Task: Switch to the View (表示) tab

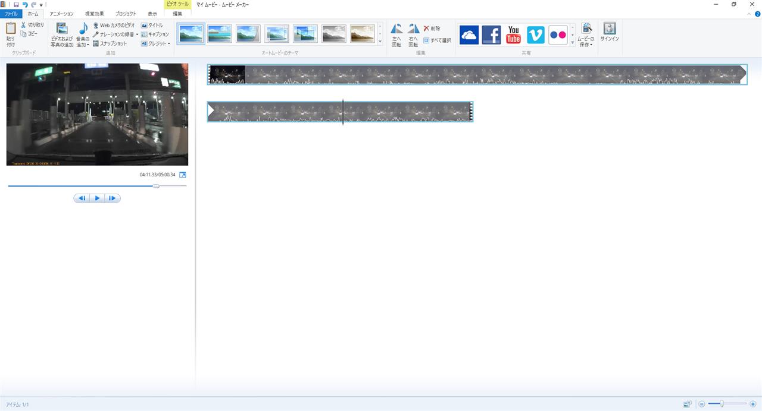Action: coord(152,14)
